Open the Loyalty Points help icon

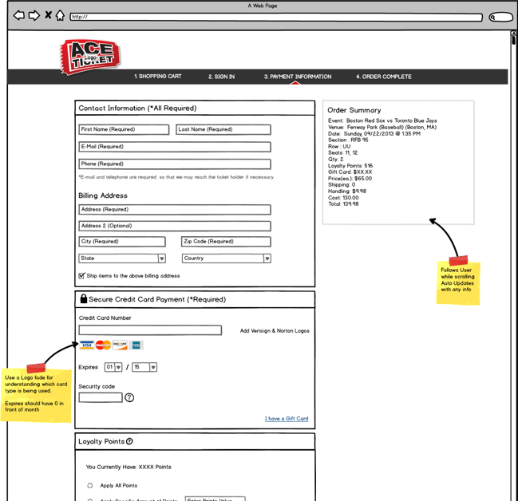point(129,441)
